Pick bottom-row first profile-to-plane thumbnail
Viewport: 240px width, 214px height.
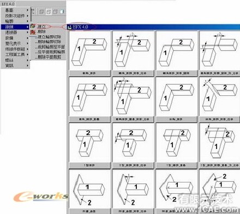pyautogui.click(x=89, y=189)
